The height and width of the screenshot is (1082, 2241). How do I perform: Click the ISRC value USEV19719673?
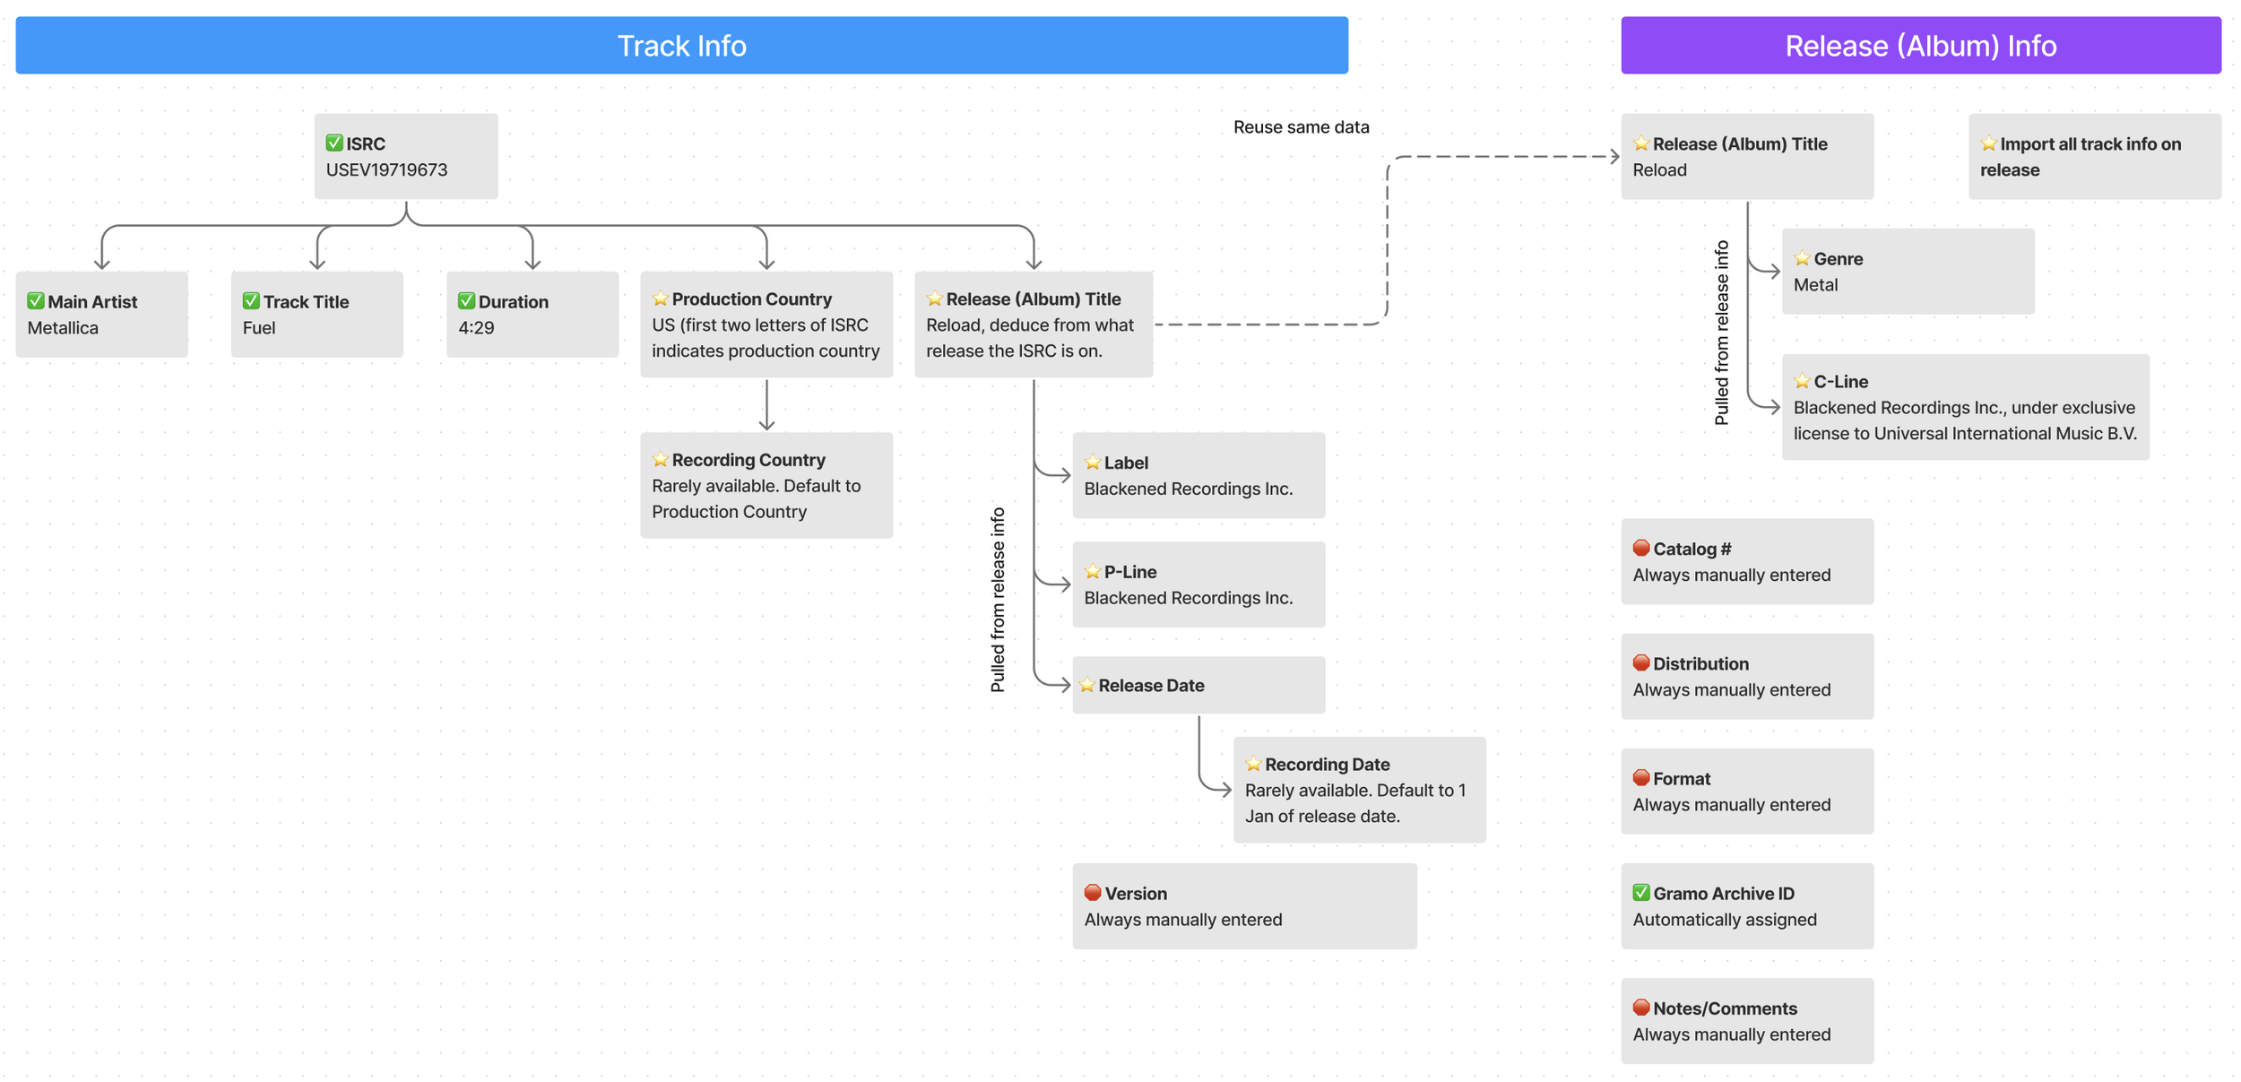(386, 169)
